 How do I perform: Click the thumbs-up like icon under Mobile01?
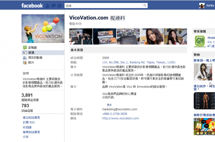point(209,46)
